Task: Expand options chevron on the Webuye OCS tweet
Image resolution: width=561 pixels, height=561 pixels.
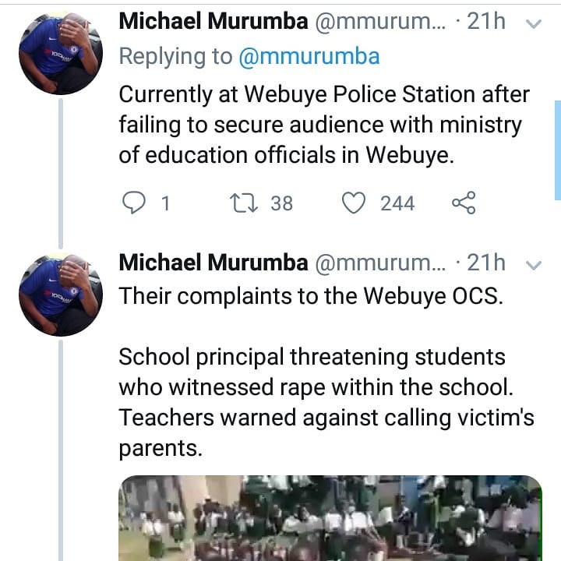Action: (535, 265)
